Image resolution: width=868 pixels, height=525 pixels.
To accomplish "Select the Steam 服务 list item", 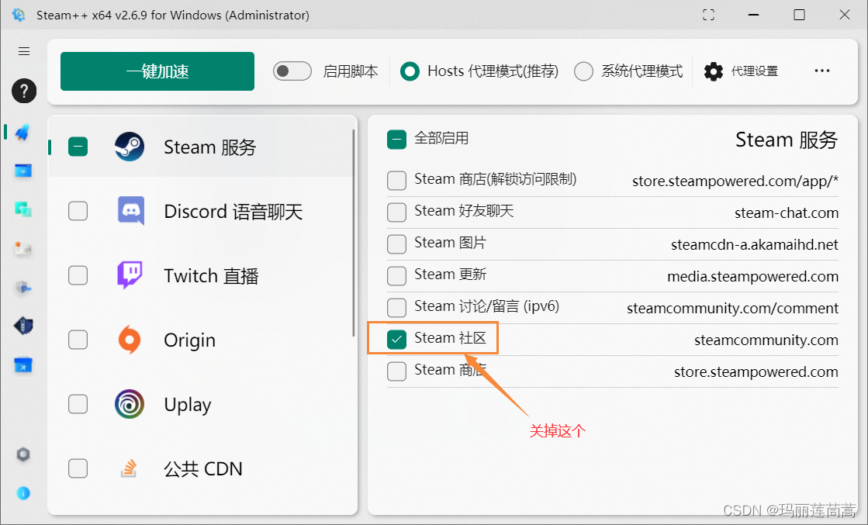I will click(x=200, y=147).
